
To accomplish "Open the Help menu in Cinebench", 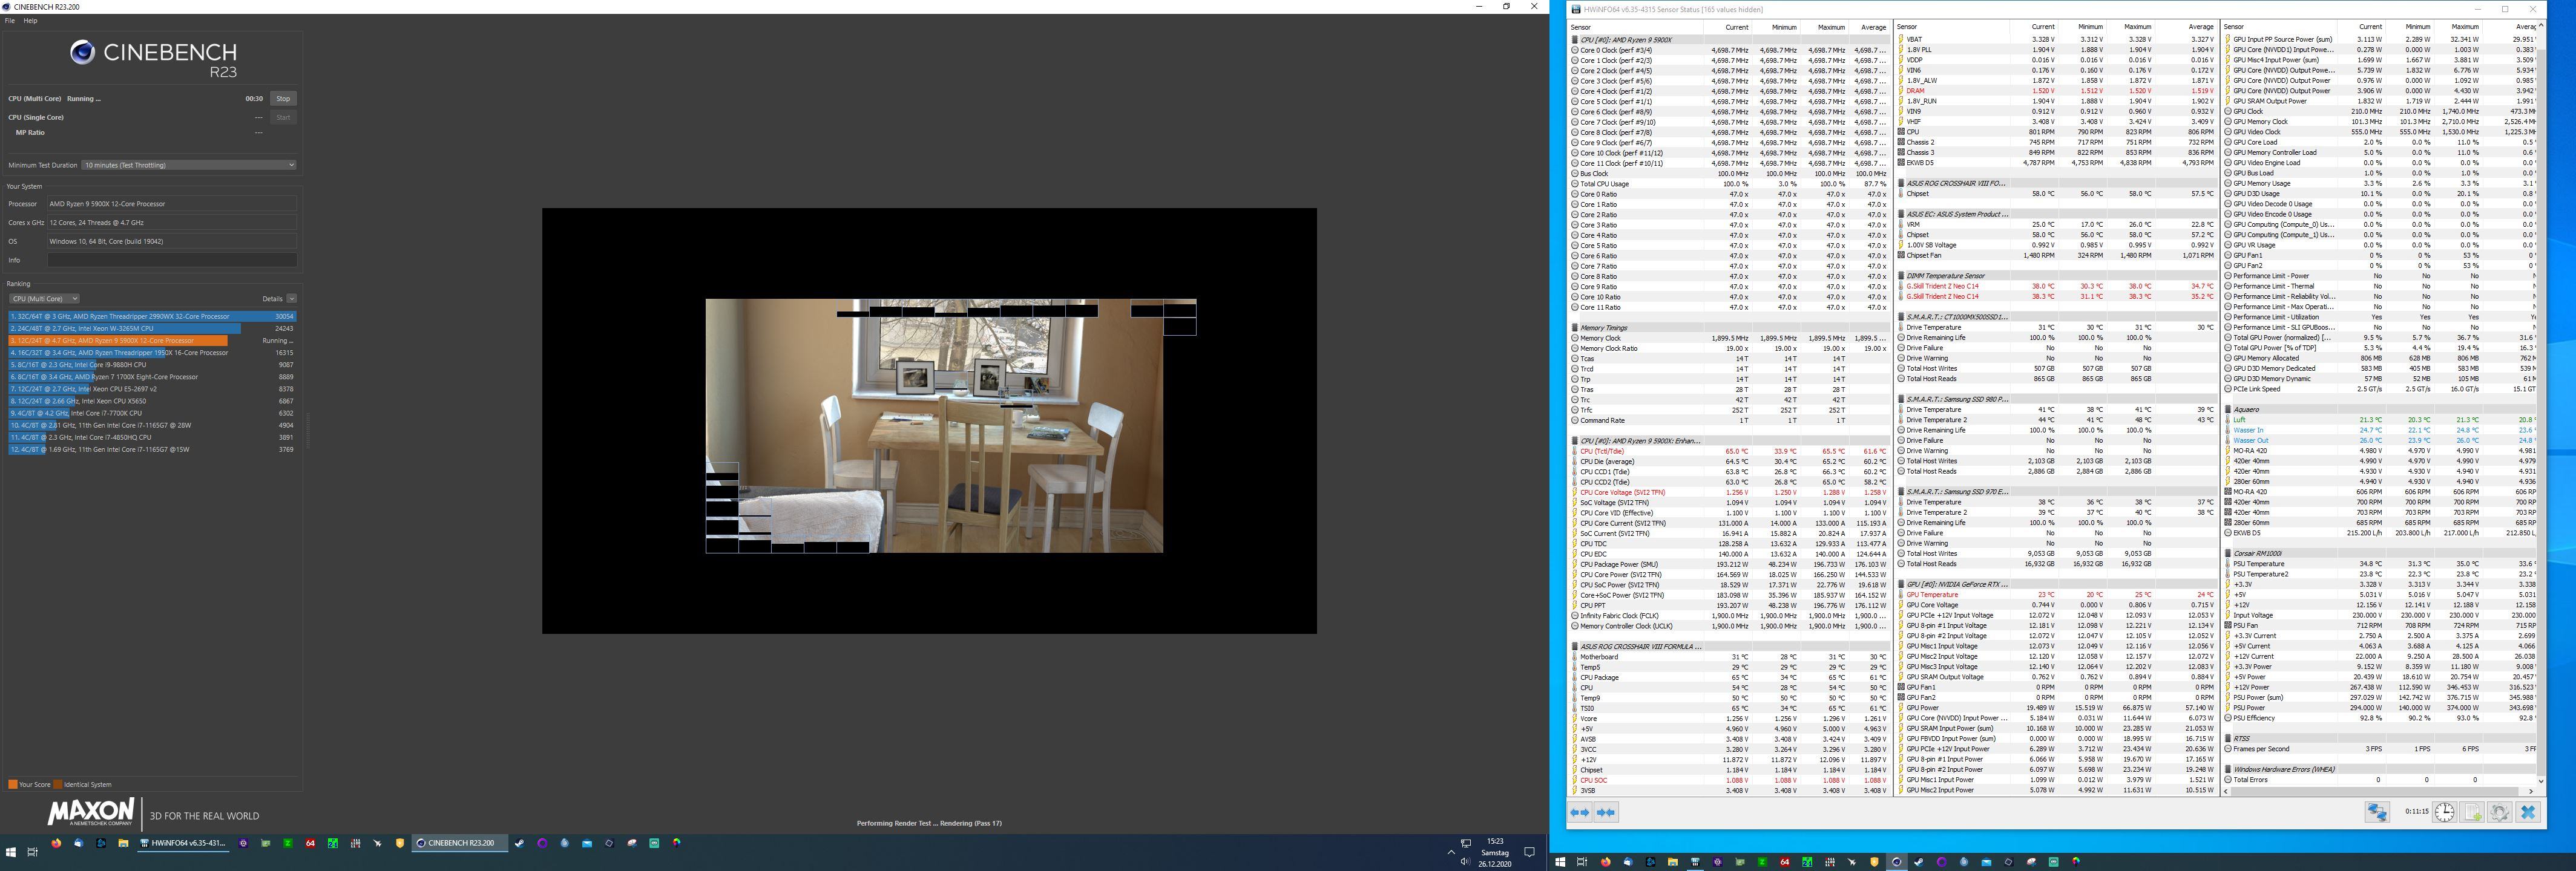I will [30, 20].
